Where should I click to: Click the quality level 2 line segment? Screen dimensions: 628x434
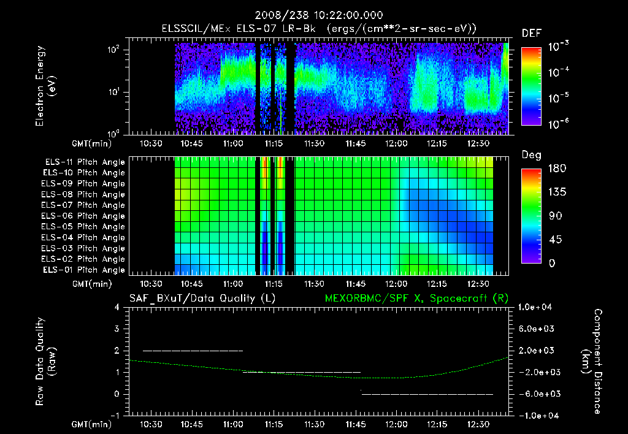click(x=193, y=351)
